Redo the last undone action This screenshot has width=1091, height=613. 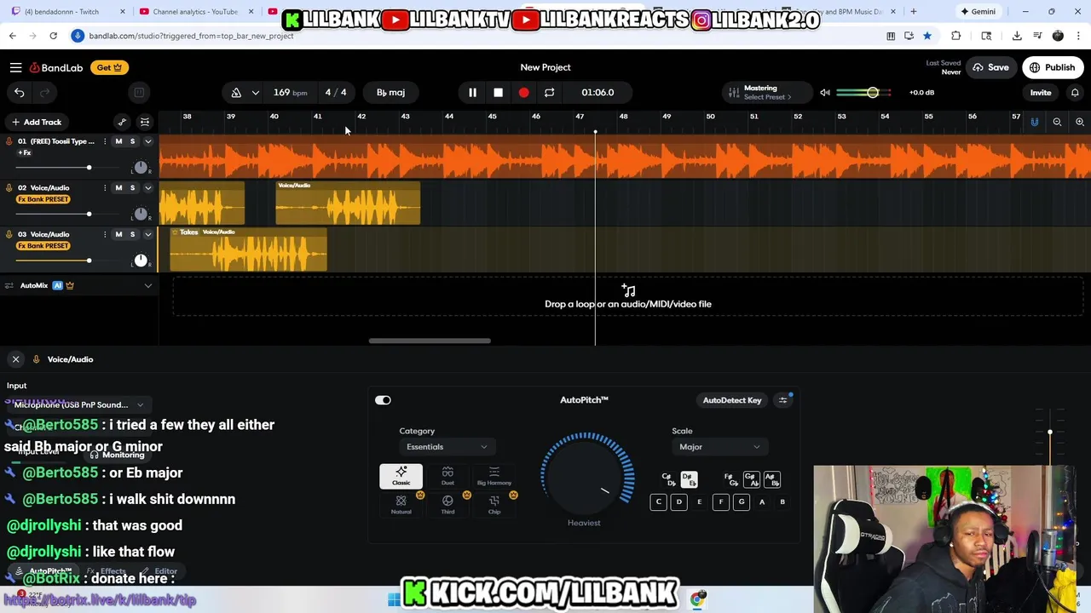click(45, 92)
